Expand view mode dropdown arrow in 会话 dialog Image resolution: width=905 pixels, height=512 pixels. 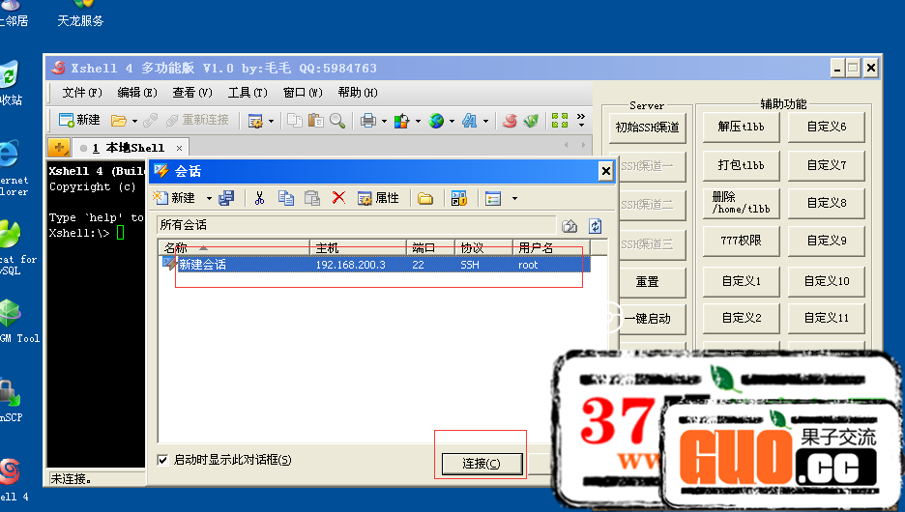pos(514,199)
